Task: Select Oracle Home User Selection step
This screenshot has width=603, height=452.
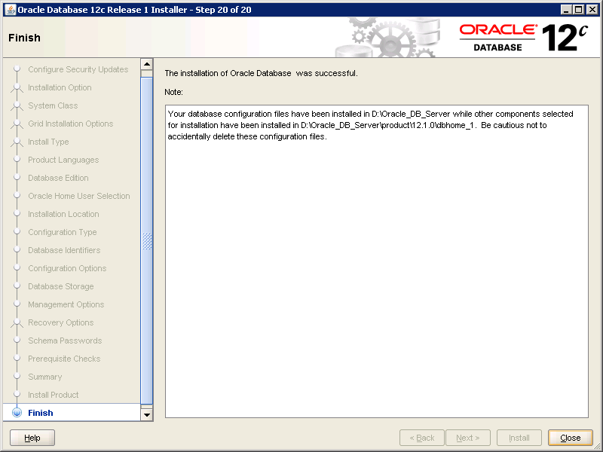Action: [x=79, y=196]
